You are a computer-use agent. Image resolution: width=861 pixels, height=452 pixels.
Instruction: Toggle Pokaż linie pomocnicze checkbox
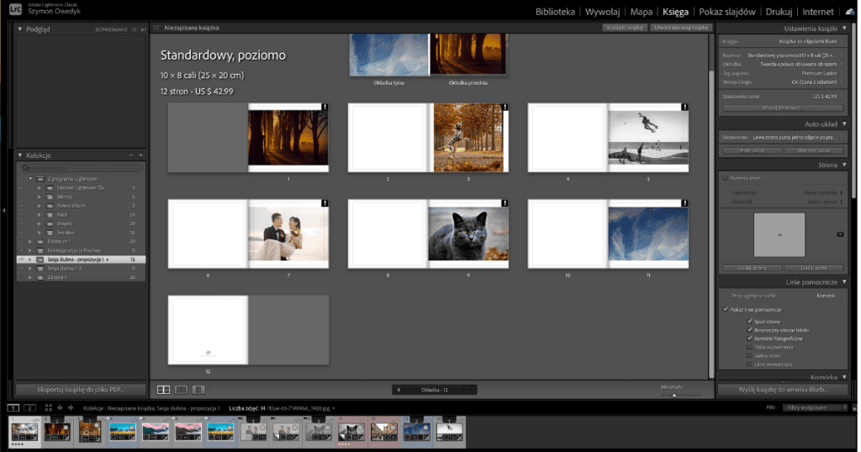pyautogui.click(x=726, y=309)
